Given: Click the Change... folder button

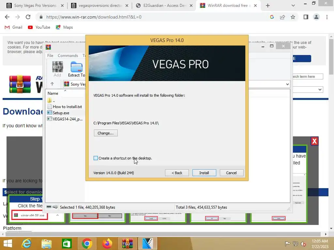Looking at the screenshot, I should [x=106, y=133].
